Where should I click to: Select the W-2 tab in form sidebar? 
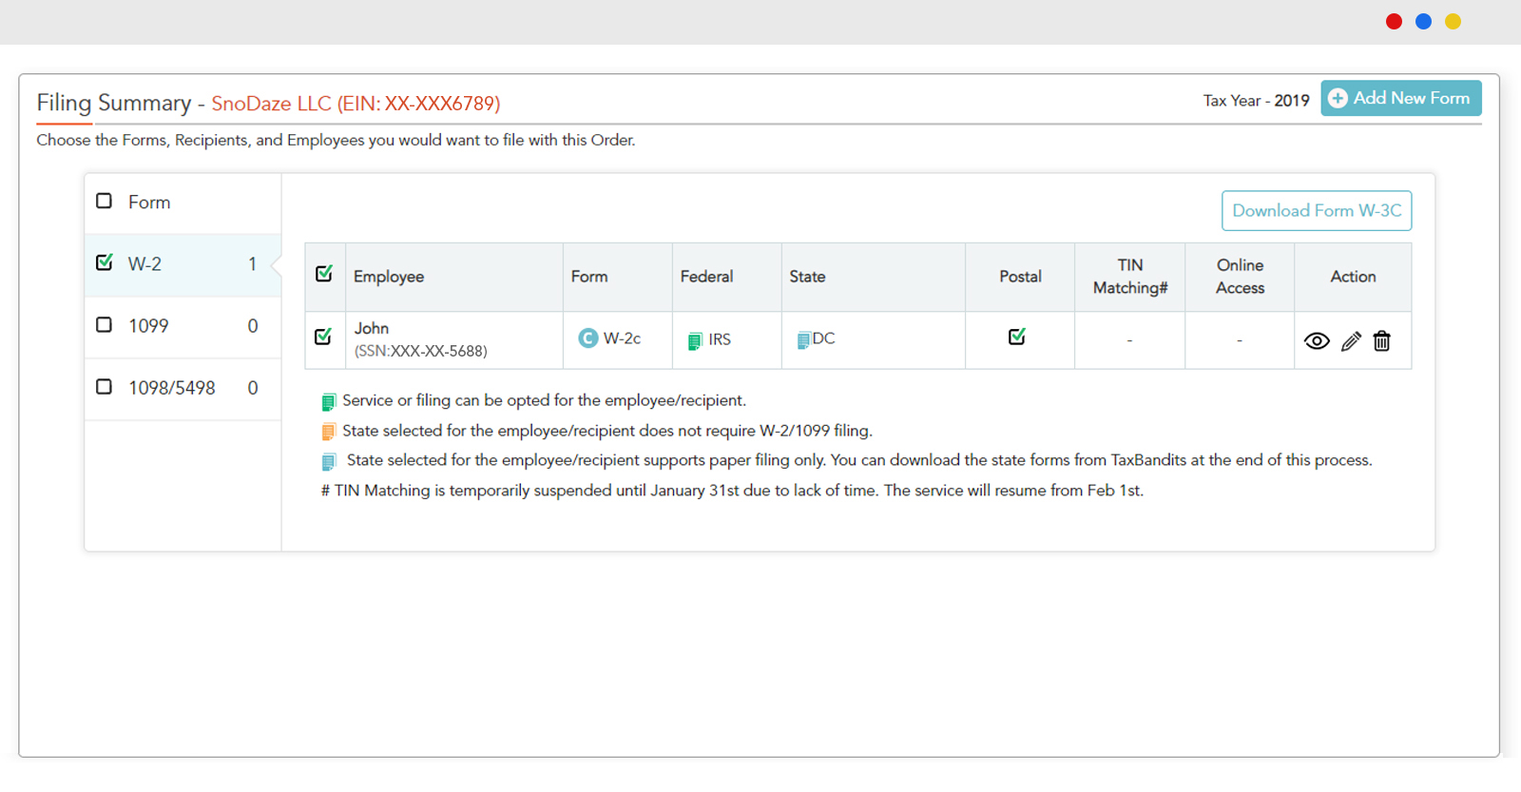[181, 264]
